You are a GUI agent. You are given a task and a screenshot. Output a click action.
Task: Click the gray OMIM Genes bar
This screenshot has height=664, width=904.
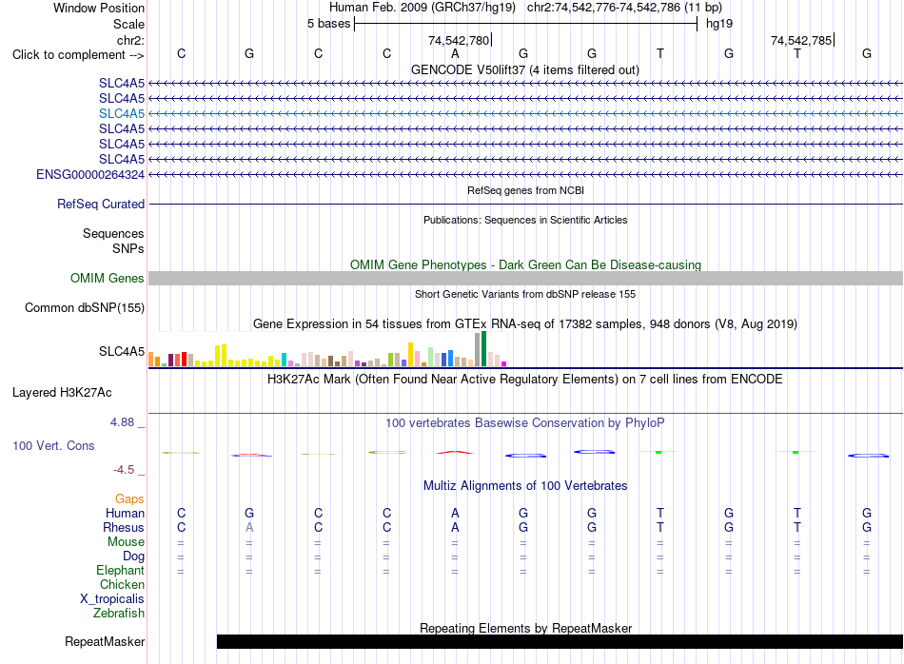click(x=525, y=279)
